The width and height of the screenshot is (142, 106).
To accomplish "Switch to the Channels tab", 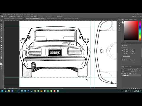I will tap(127, 67).
